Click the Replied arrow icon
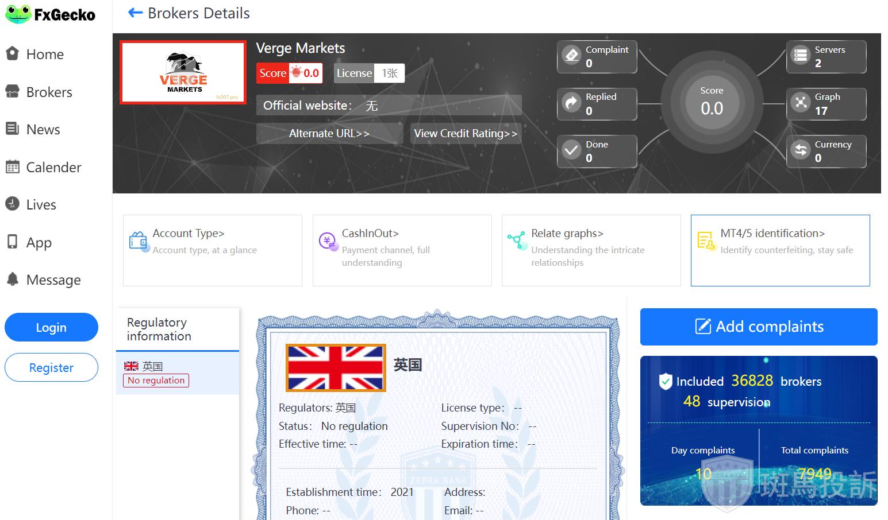888x520 pixels. tap(571, 103)
